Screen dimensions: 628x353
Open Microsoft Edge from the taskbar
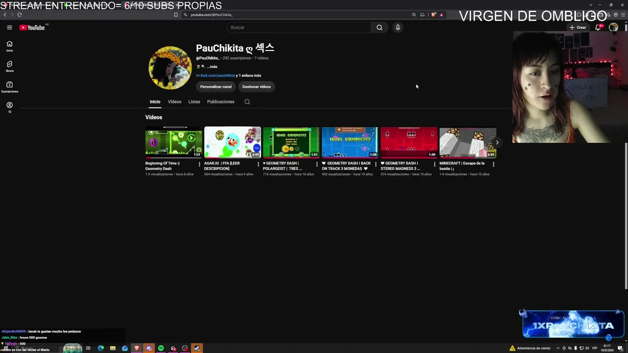pos(101,348)
